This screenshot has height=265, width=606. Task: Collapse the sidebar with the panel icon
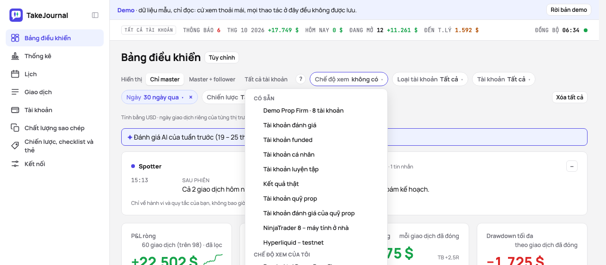95,15
